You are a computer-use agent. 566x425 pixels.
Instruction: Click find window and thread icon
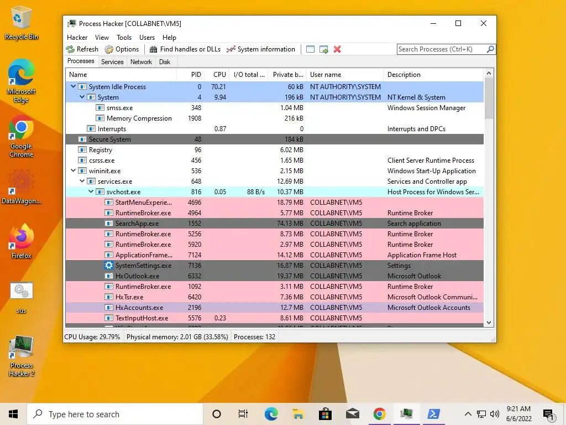[x=324, y=49]
